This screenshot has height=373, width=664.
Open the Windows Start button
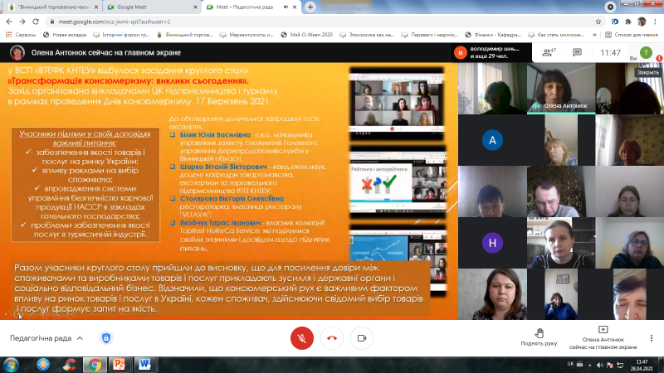pyautogui.click(x=11, y=365)
